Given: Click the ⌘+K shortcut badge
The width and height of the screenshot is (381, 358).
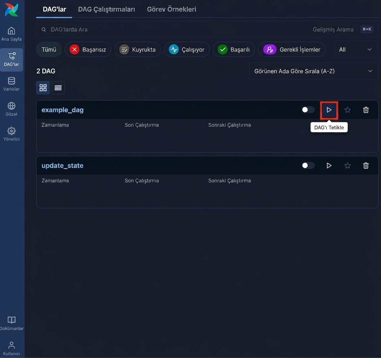Looking at the screenshot, I should [367, 29].
